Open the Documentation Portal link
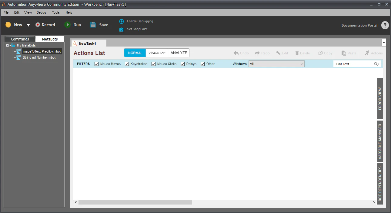 359,25
